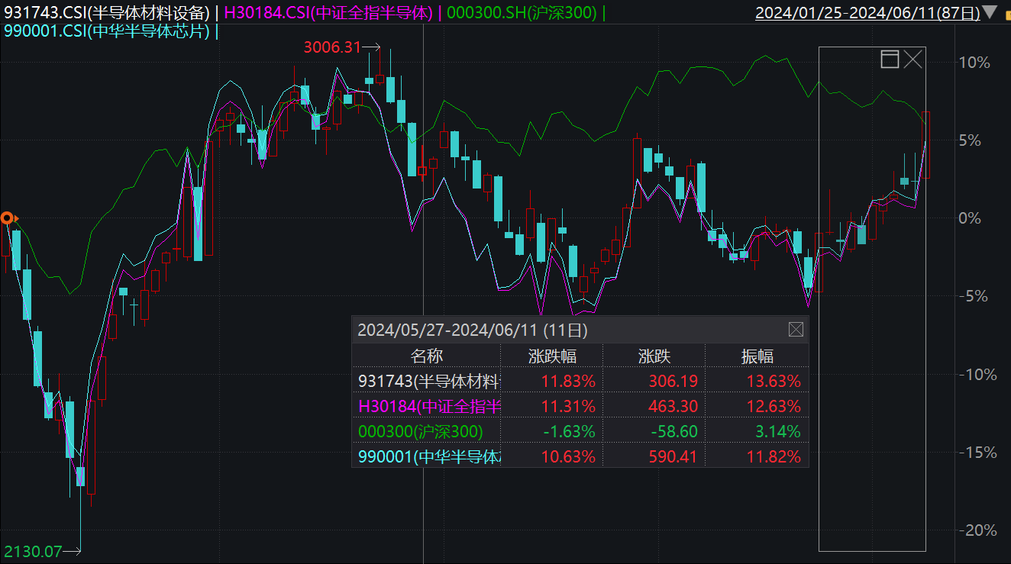The height and width of the screenshot is (564, 1011).
Task: Click the date range 2024/01/25-2024/06/11 text
Action: click(867, 12)
